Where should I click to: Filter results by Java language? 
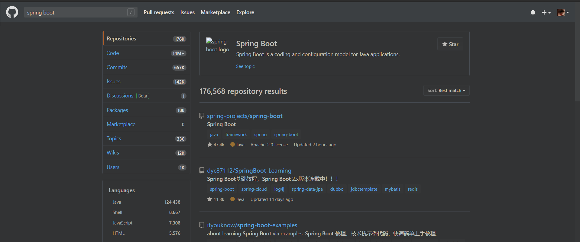(147, 202)
